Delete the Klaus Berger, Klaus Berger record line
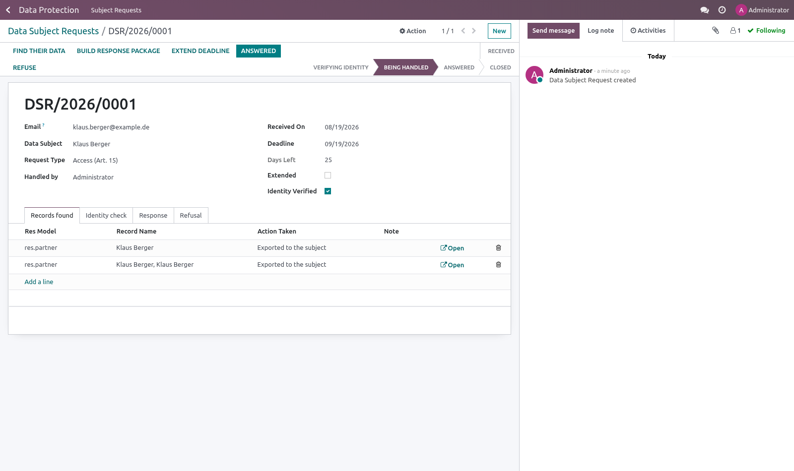Viewport: 794px width, 471px height. tap(499, 265)
